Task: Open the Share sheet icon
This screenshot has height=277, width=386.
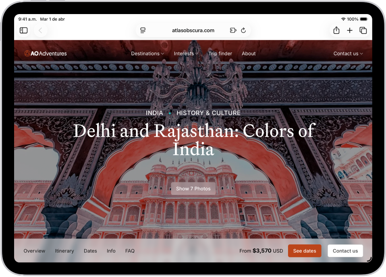Action: pyautogui.click(x=336, y=31)
